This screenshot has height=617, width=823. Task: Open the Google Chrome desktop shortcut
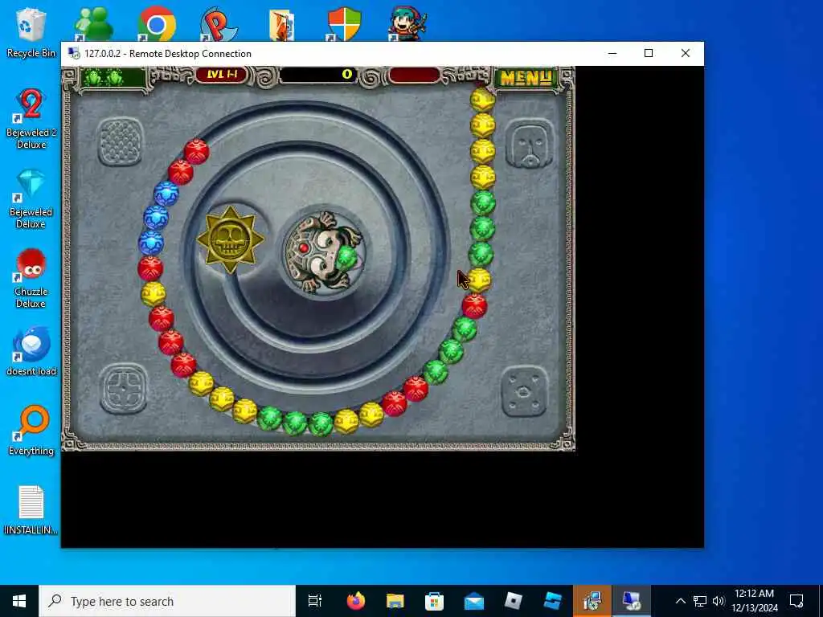tap(157, 23)
